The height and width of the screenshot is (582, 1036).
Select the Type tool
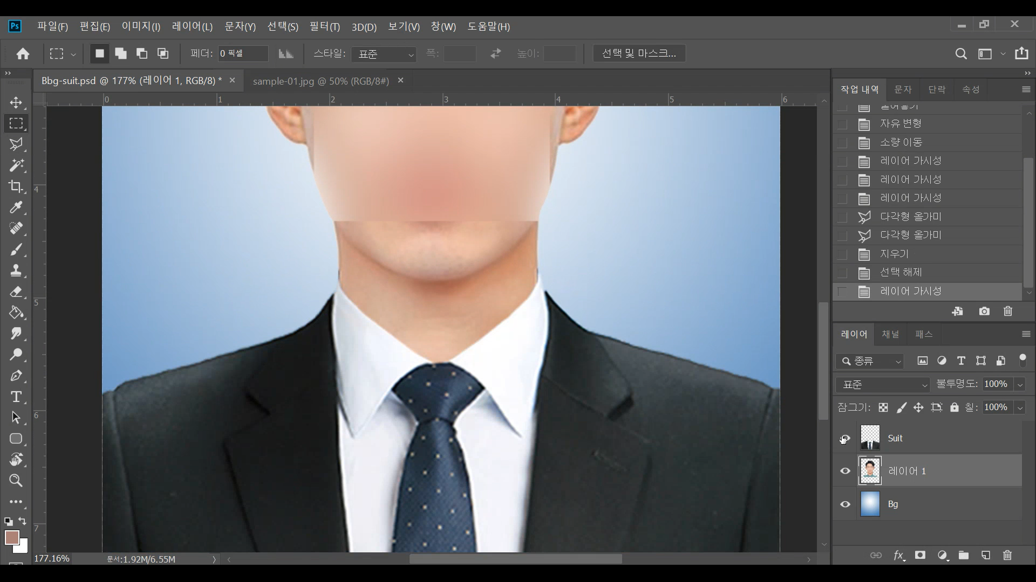(x=16, y=397)
